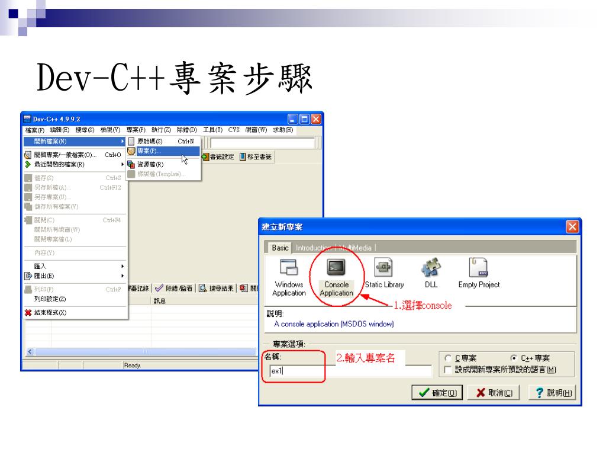Click the Ready status bar text
This screenshot has height=455, width=606.
[133, 365]
